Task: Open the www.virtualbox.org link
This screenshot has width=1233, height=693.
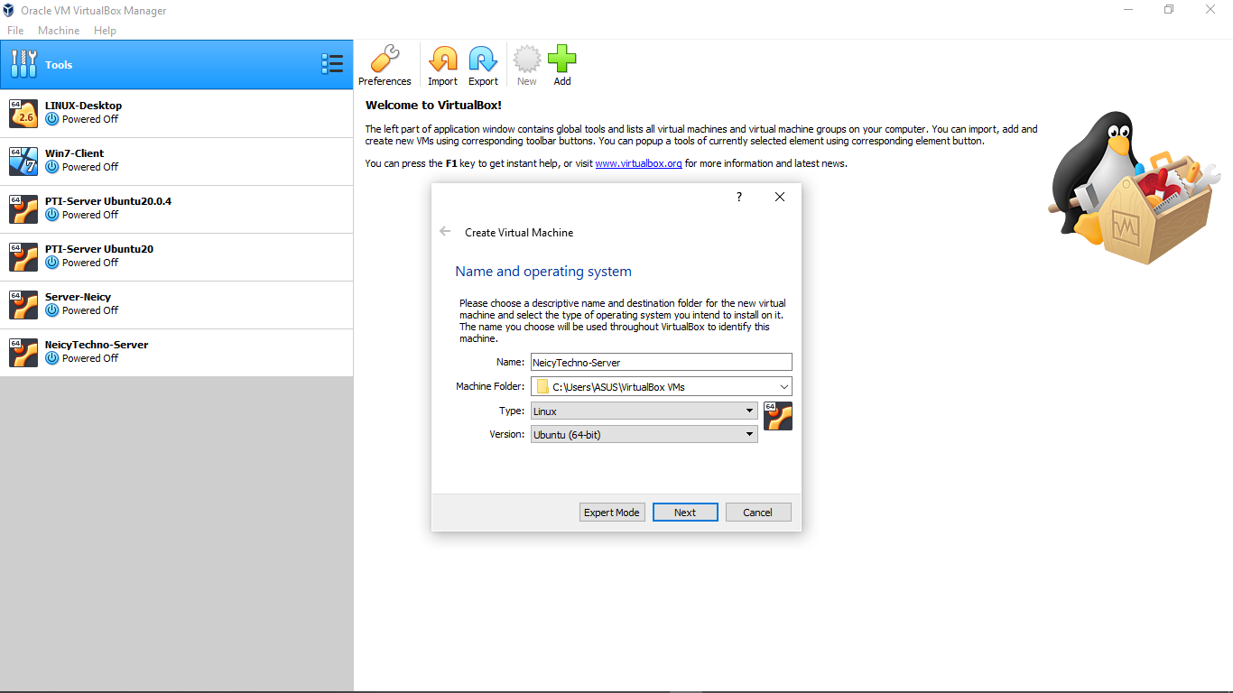Action: point(638,163)
